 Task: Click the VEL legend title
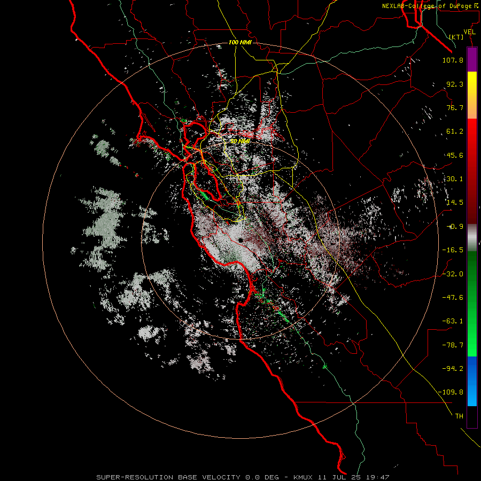tap(469, 32)
